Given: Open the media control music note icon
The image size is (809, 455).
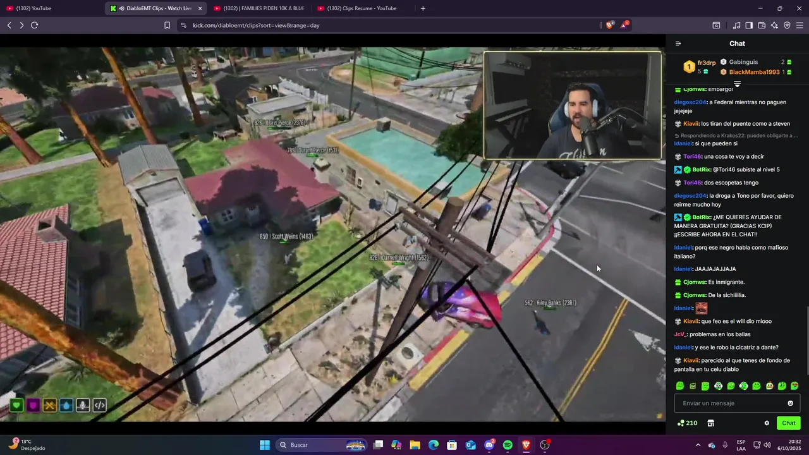Looking at the screenshot, I should click(736, 25).
